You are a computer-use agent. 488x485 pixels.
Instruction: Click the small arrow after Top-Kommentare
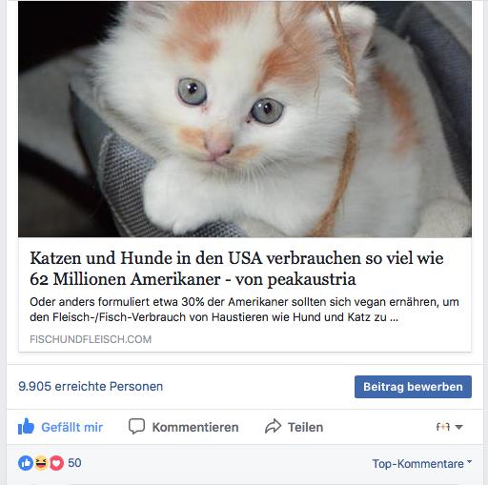(470, 462)
